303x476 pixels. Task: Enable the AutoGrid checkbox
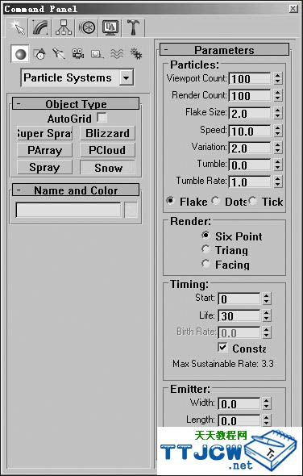click(102, 118)
